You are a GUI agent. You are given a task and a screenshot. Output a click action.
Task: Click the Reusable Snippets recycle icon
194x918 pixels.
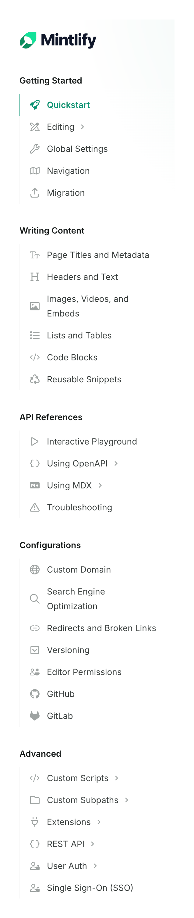[34, 379]
